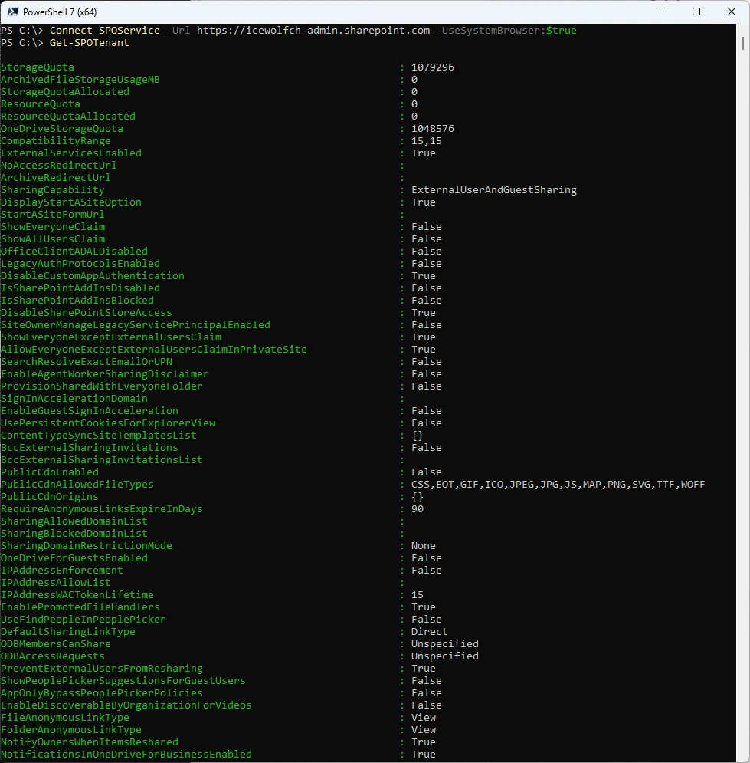Click the DefaultSharingLinkType value Direct
This screenshot has width=750, height=763.
click(429, 632)
